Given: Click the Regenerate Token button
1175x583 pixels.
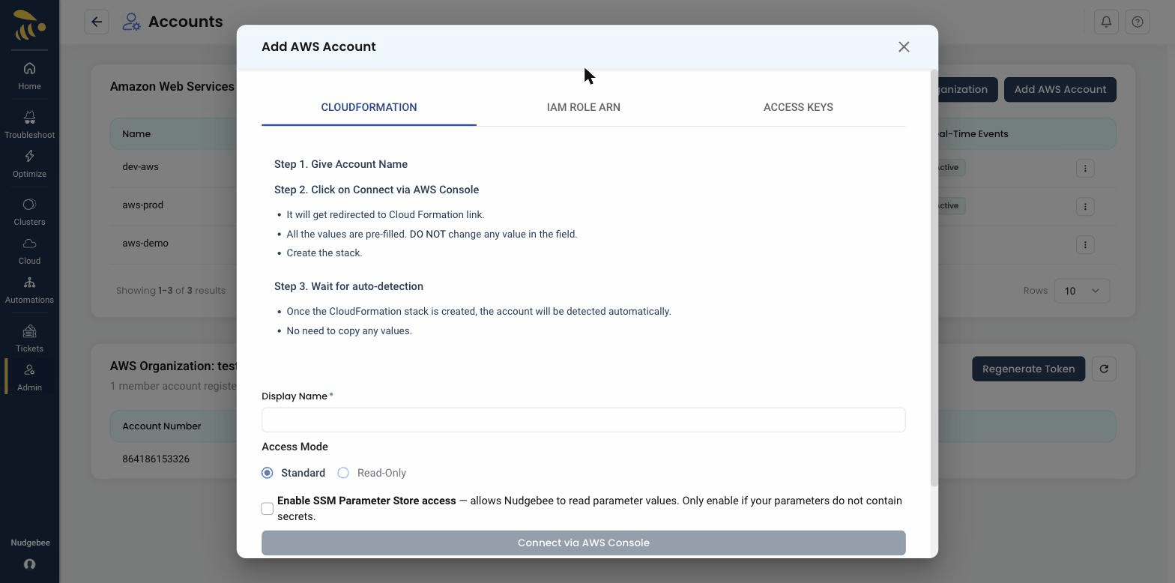Looking at the screenshot, I should point(1028,369).
